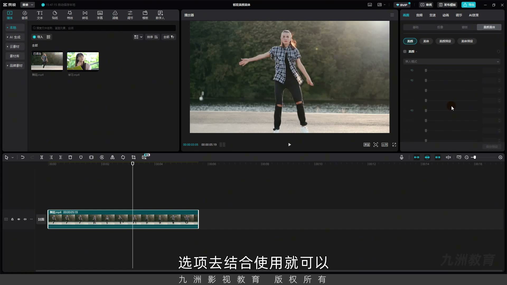Select the split clip tool

(x=42, y=157)
